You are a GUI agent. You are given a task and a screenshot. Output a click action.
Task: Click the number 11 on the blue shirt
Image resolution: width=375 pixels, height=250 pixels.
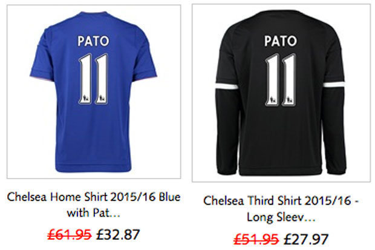coord(93,79)
